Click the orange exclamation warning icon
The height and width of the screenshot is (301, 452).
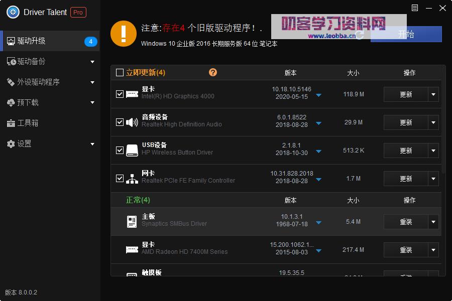[124, 34]
